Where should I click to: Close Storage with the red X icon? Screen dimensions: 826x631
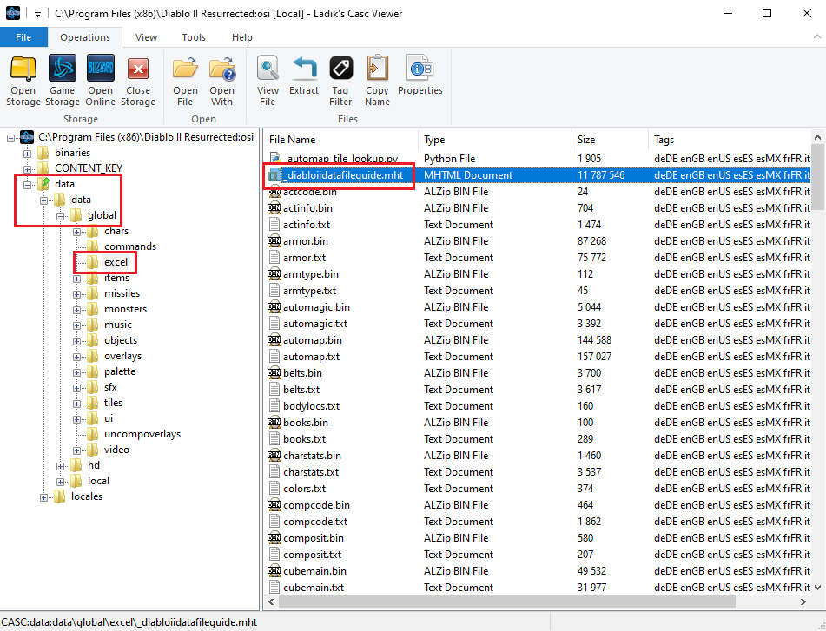[138, 81]
